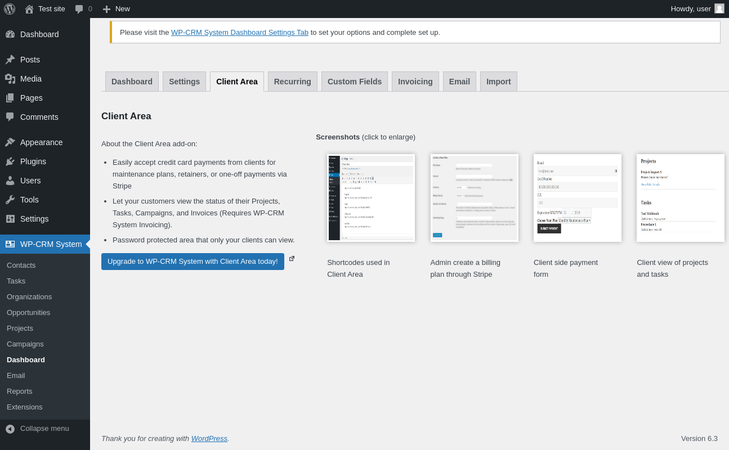Screen dimensions: 729x450
Task: Click the Client Area page heading
Action: 126,116
